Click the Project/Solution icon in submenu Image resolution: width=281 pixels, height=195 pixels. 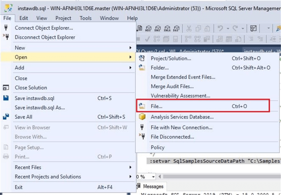pos(142,58)
